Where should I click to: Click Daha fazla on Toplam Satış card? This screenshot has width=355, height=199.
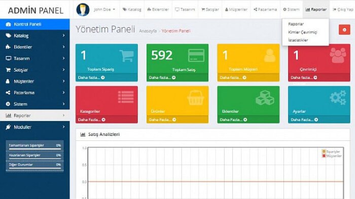[x=162, y=77]
